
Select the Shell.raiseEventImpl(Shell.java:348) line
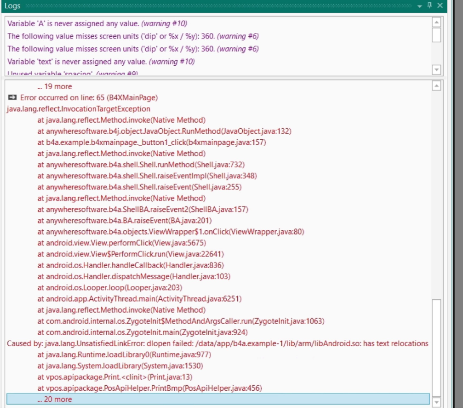[147, 176]
